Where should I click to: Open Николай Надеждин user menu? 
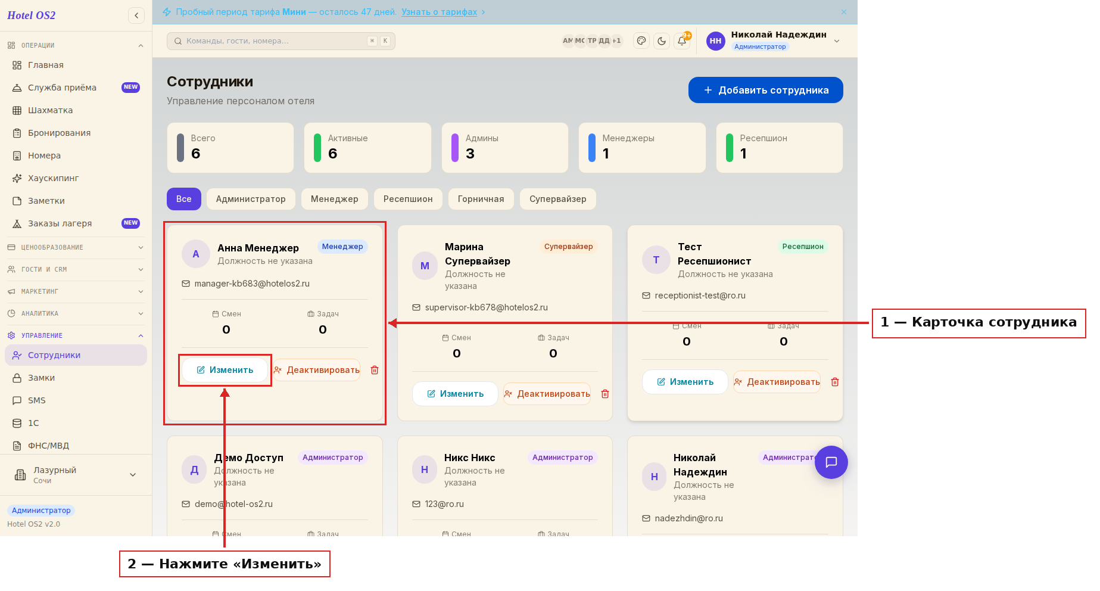click(x=773, y=41)
